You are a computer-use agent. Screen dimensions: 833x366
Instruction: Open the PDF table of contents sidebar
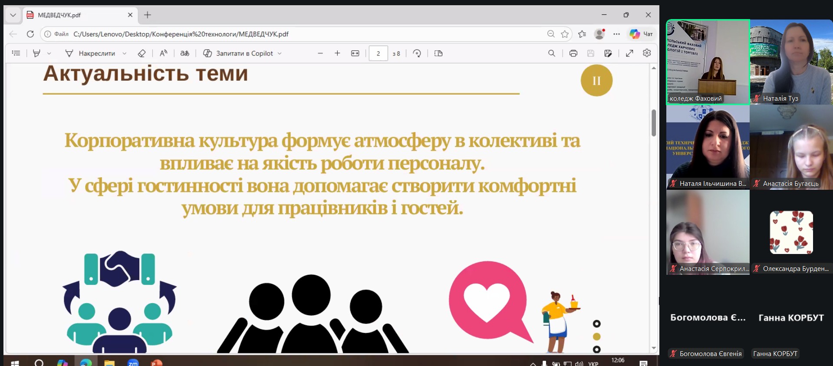(x=16, y=53)
